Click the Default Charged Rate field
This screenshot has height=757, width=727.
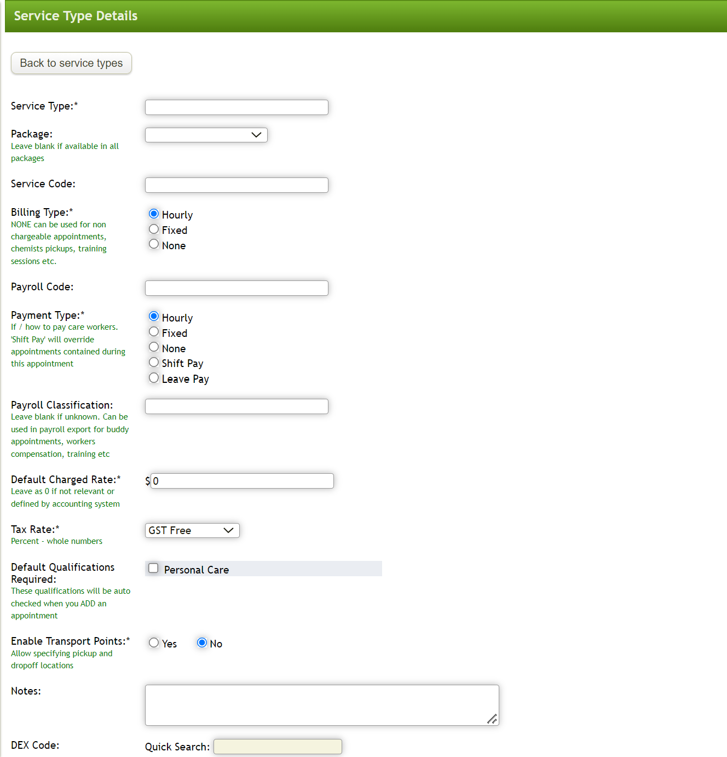pyautogui.click(x=241, y=480)
